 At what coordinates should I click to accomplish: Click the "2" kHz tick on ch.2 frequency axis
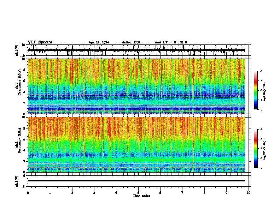24,161
